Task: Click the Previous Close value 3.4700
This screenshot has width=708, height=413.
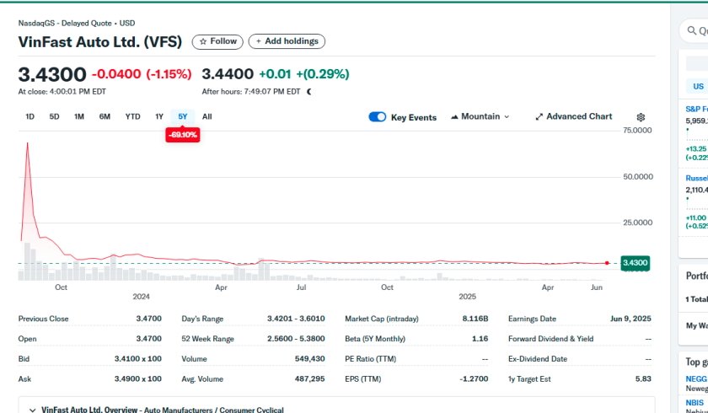Action: [148, 319]
